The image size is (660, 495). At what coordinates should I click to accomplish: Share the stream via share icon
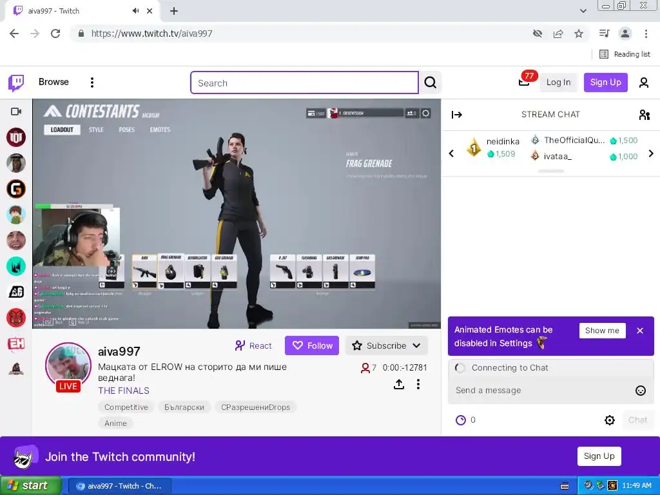[399, 384]
